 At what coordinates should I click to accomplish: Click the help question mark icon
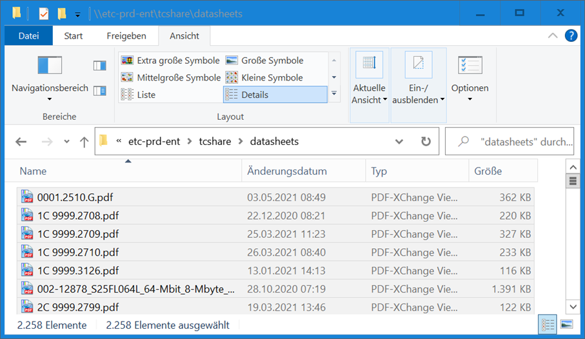tap(571, 36)
